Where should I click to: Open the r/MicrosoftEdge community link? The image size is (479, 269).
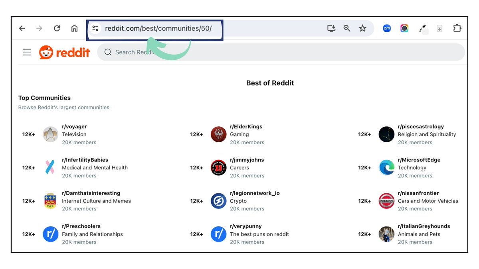[x=419, y=160]
